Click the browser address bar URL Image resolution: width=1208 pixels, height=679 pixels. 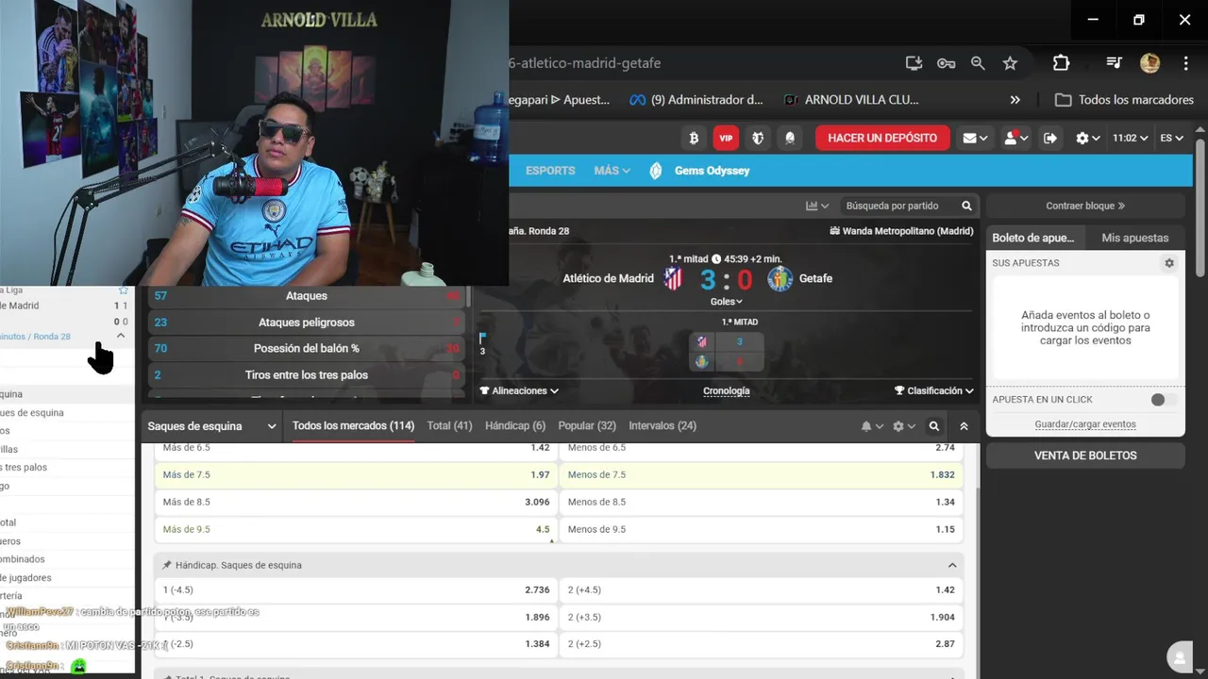click(585, 63)
